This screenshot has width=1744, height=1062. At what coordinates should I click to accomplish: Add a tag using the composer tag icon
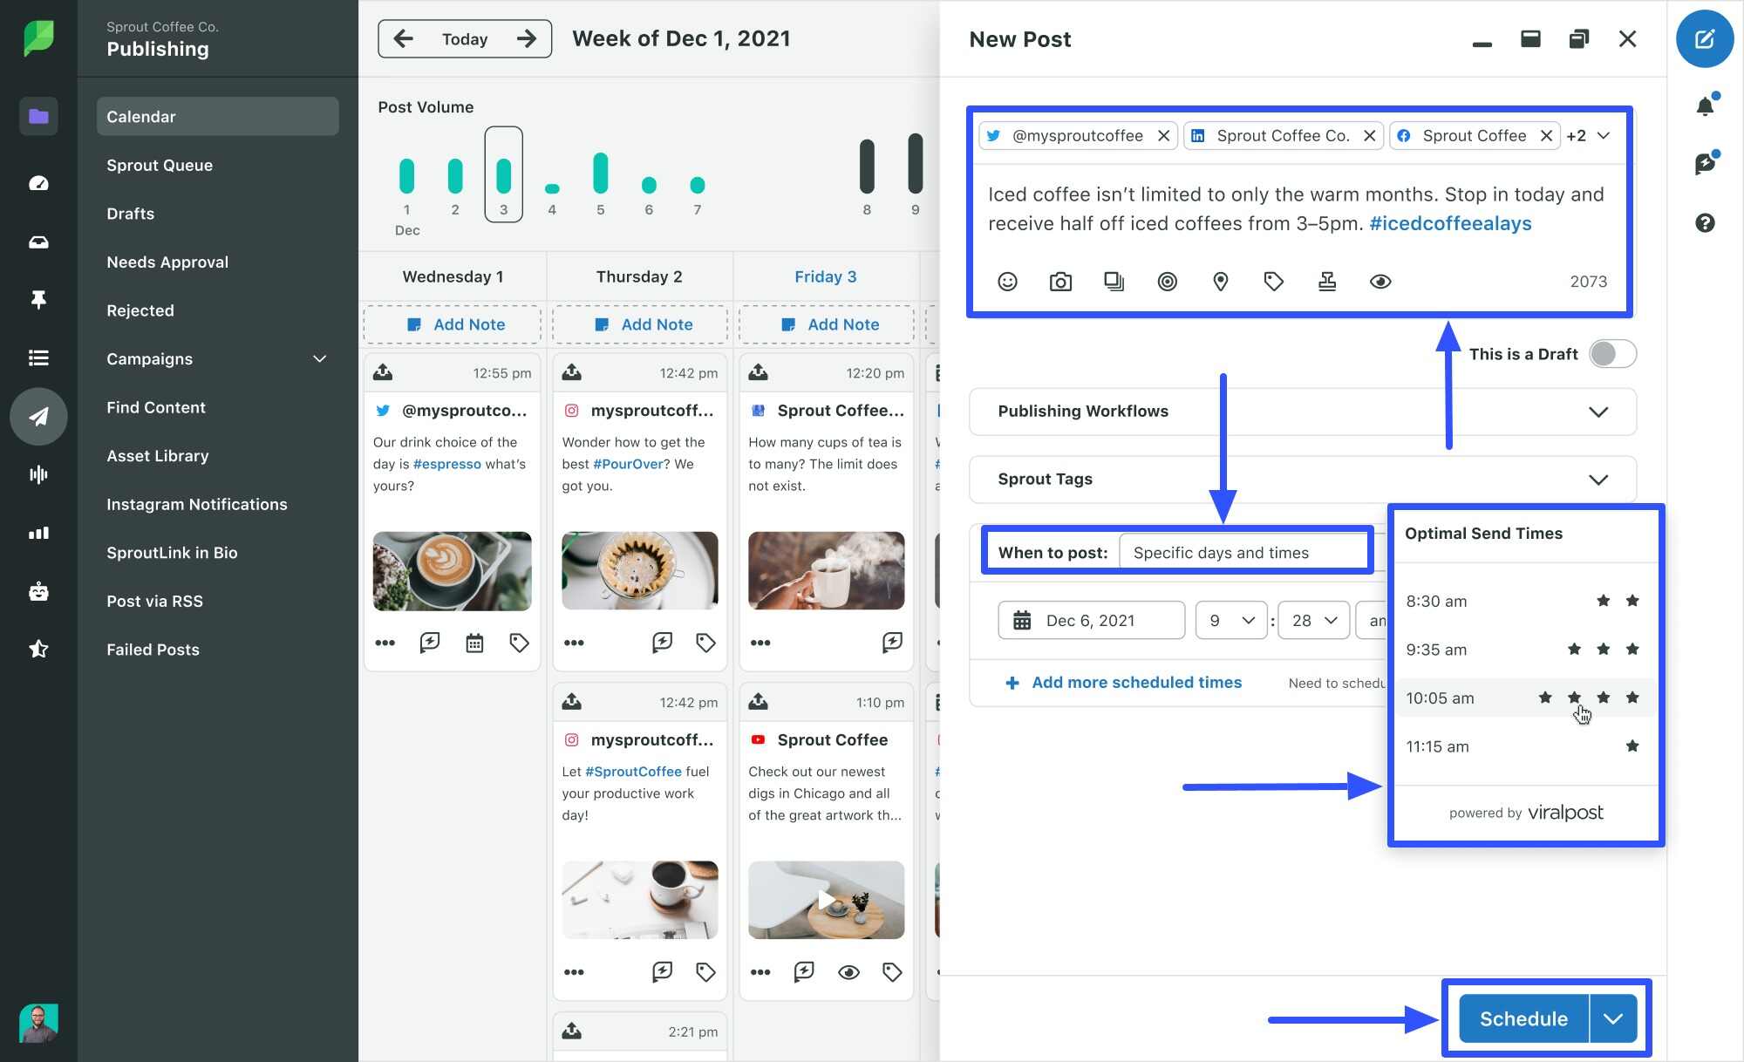point(1273,281)
